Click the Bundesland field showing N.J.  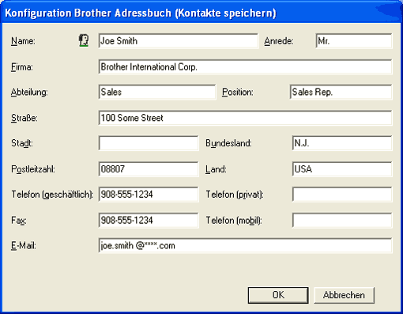click(x=342, y=143)
